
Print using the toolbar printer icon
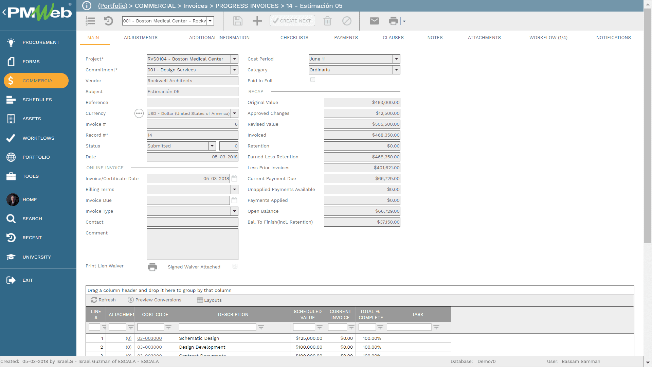[x=393, y=21]
